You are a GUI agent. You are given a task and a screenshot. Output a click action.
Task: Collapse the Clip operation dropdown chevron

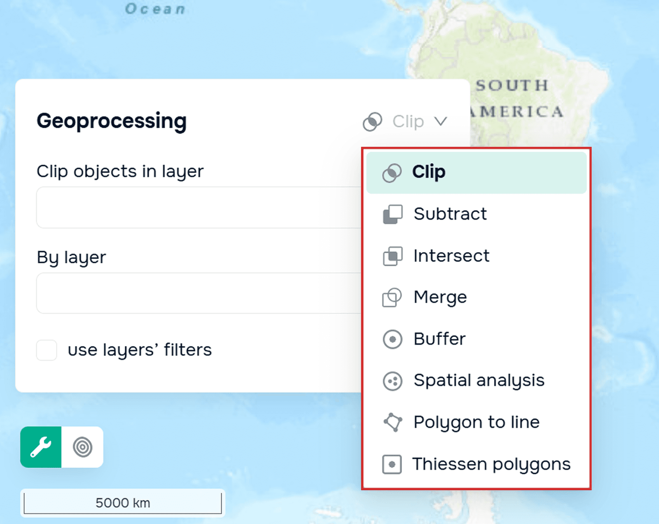[441, 122]
